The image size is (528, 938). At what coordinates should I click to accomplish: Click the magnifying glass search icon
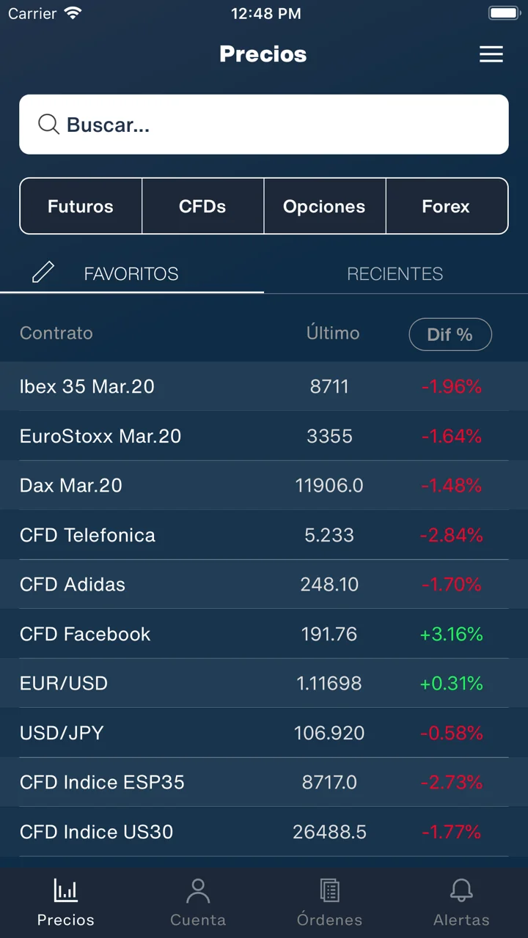tap(48, 125)
